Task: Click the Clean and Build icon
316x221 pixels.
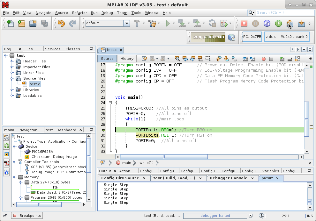Action: pos(152,23)
